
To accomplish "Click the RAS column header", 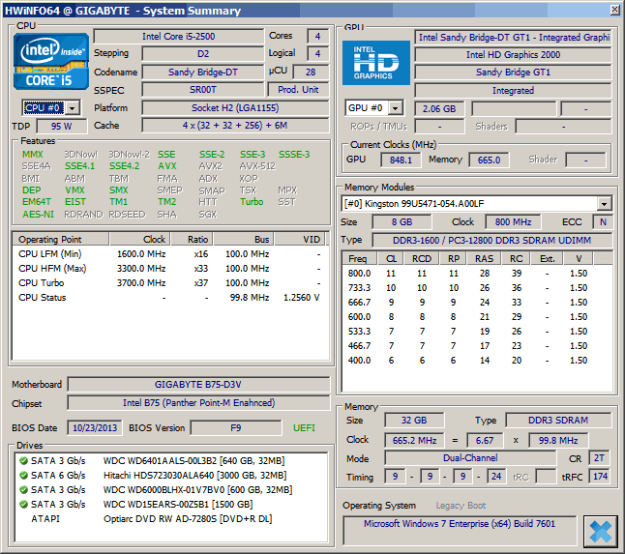I will coord(484,258).
